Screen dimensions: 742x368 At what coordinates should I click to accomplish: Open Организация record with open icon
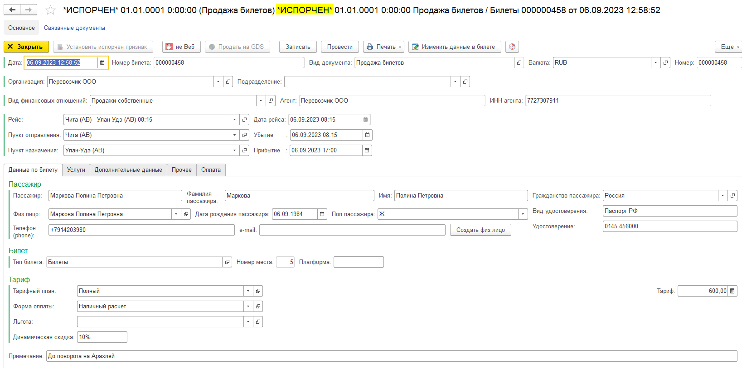click(228, 82)
